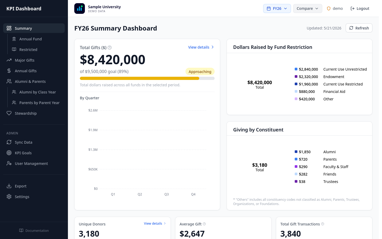Click the Restricted book icon
382x239 pixels.
(x=14, y=49)
